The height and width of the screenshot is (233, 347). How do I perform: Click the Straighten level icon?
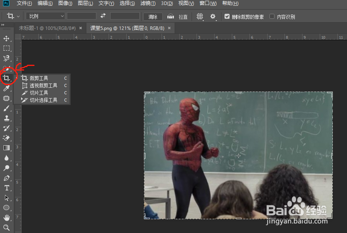(170, 16)
